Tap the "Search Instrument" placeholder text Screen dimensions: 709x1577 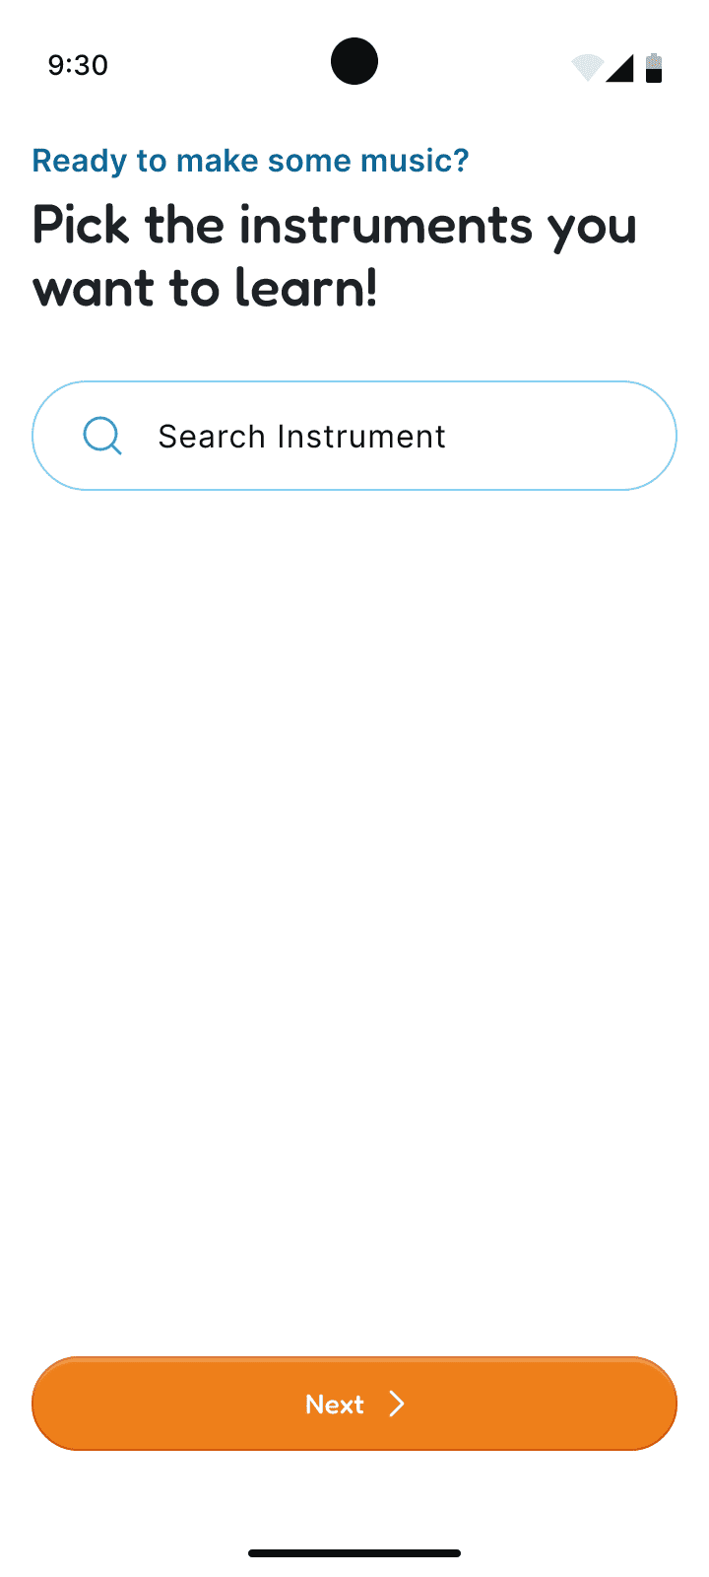click(301, 436)
